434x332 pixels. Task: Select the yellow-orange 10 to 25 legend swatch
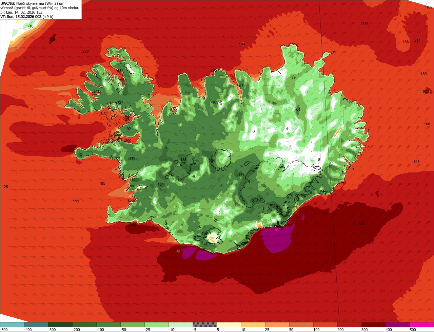(x=253, y=324)
